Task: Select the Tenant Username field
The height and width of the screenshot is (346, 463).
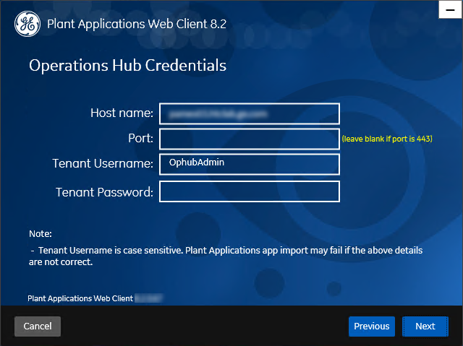Action: 250,164
